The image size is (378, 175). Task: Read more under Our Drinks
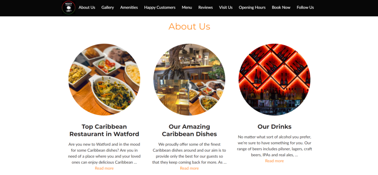click(x=274, y=161)
